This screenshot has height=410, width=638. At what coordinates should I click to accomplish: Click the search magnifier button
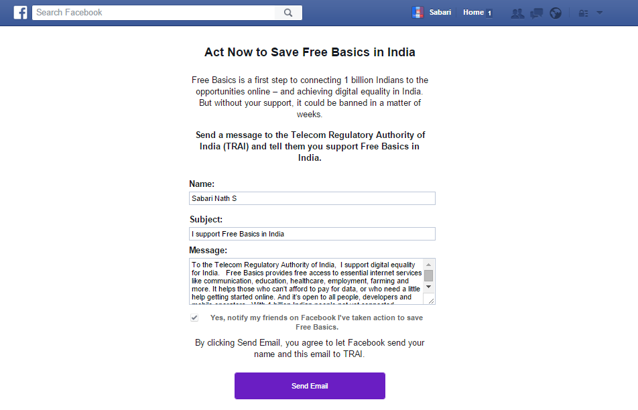[x=288, y=13]
